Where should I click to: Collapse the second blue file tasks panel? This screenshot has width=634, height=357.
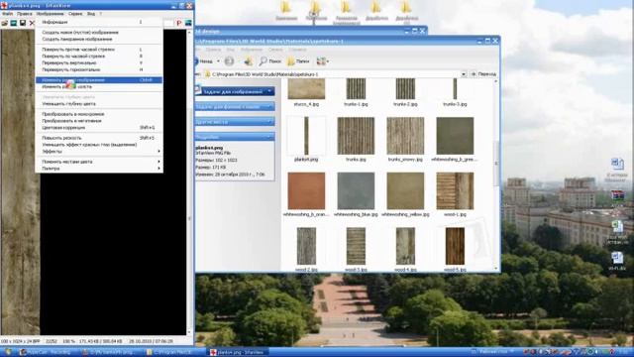pyautogui.click(x=269, y=107)
